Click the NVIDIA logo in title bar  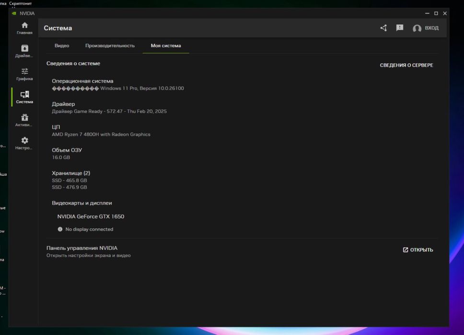pos(14,13)
